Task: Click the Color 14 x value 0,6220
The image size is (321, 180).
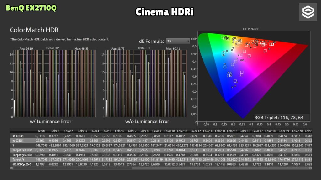Action: coord(219,136)
